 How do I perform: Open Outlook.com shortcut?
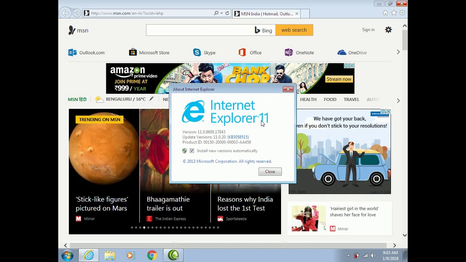point(87,52)
